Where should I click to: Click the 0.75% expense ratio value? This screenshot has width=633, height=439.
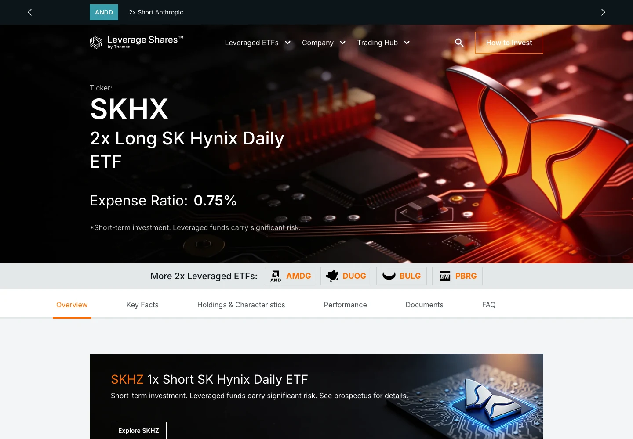(x=215, y=201)
